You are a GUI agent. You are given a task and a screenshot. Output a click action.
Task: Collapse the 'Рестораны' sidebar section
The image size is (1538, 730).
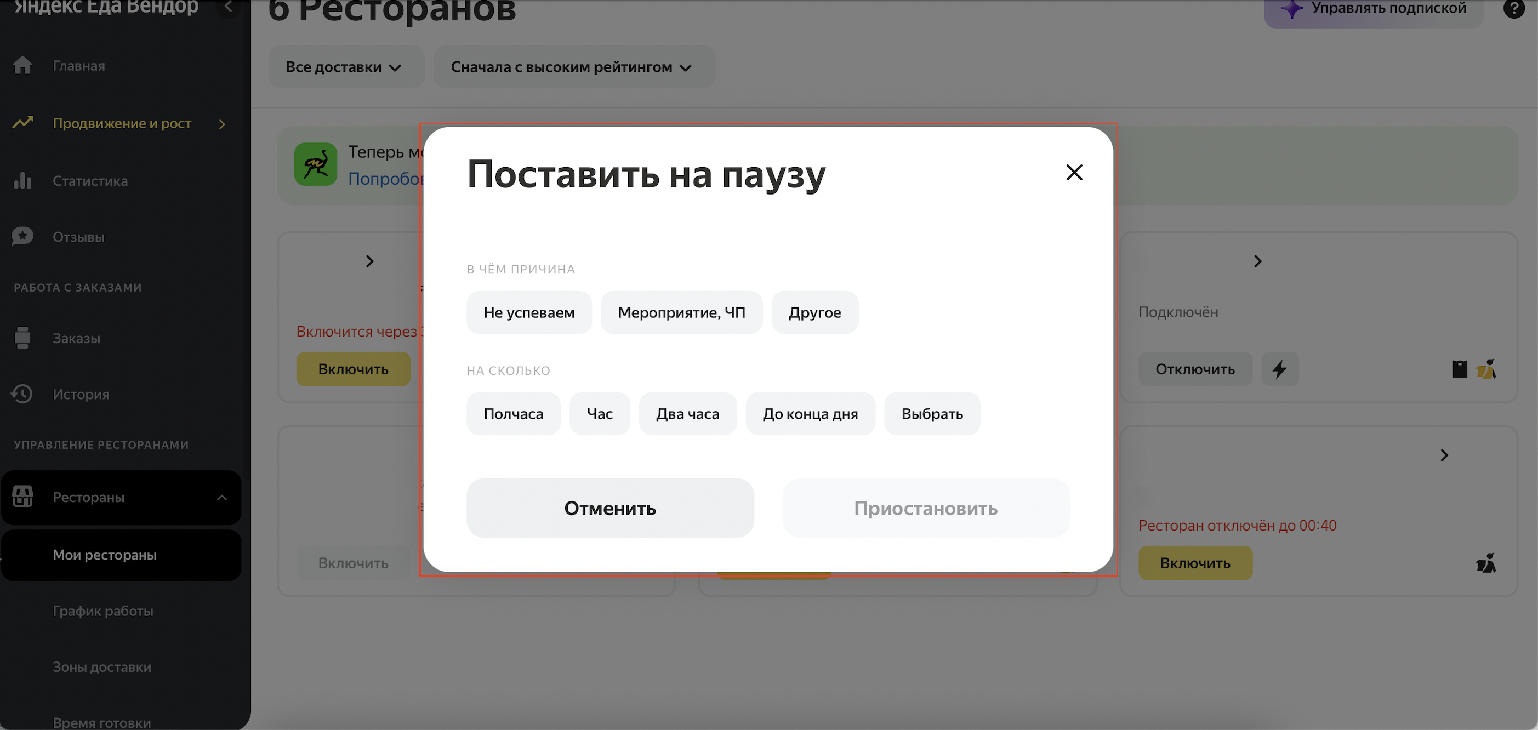[222, 498]
